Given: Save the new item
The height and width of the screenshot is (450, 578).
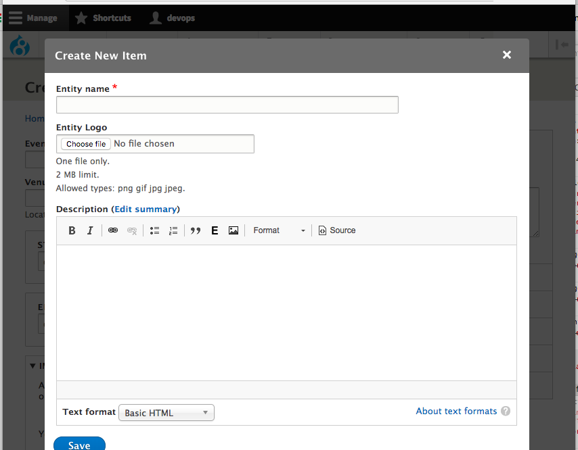Looking at the screenshot, I should [79, 443].
